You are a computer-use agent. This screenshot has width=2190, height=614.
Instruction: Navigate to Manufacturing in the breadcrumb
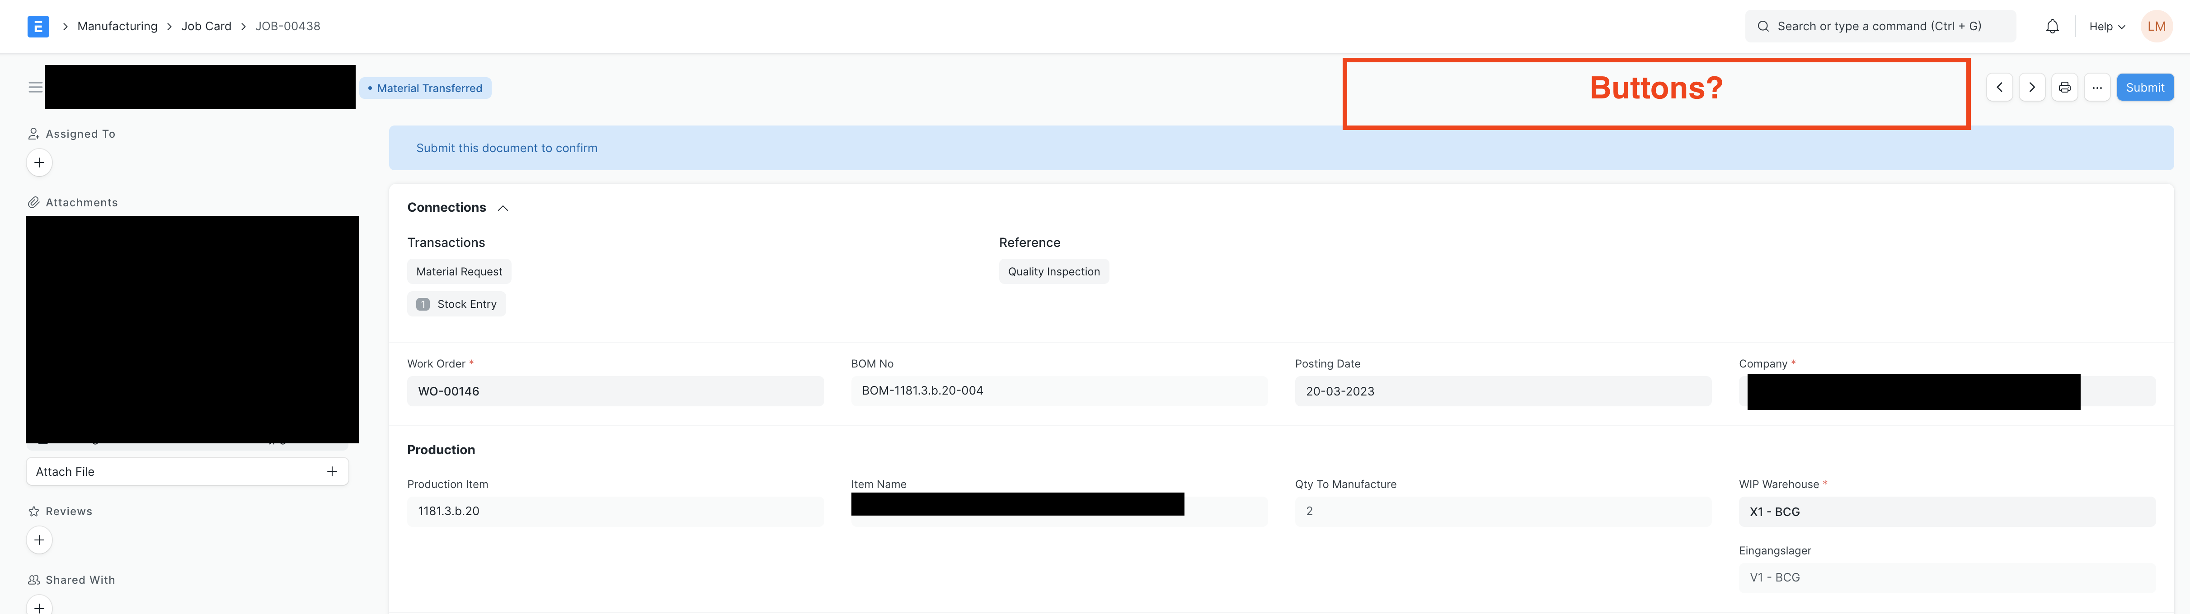pyautogui.click(x=117, y=25)
